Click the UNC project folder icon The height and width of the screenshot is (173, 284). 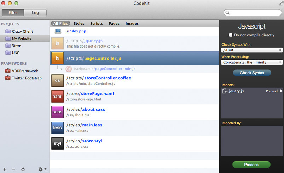[8, 53]
